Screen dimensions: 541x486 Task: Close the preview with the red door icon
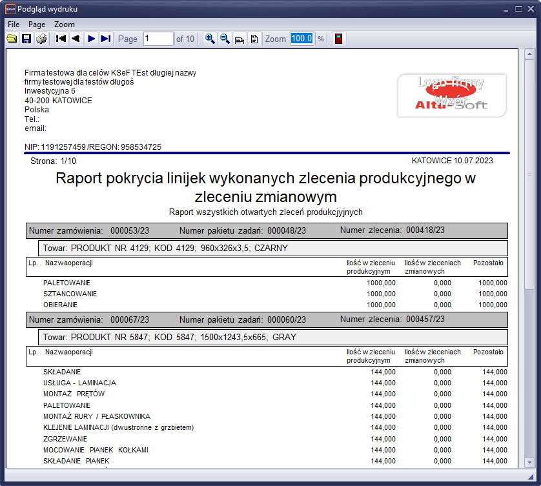coord(338,39)
